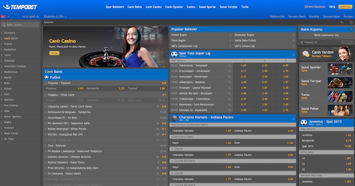Click the Canlı Casino roulette banner image
The image size is (355, 186).
click(106, 47)
